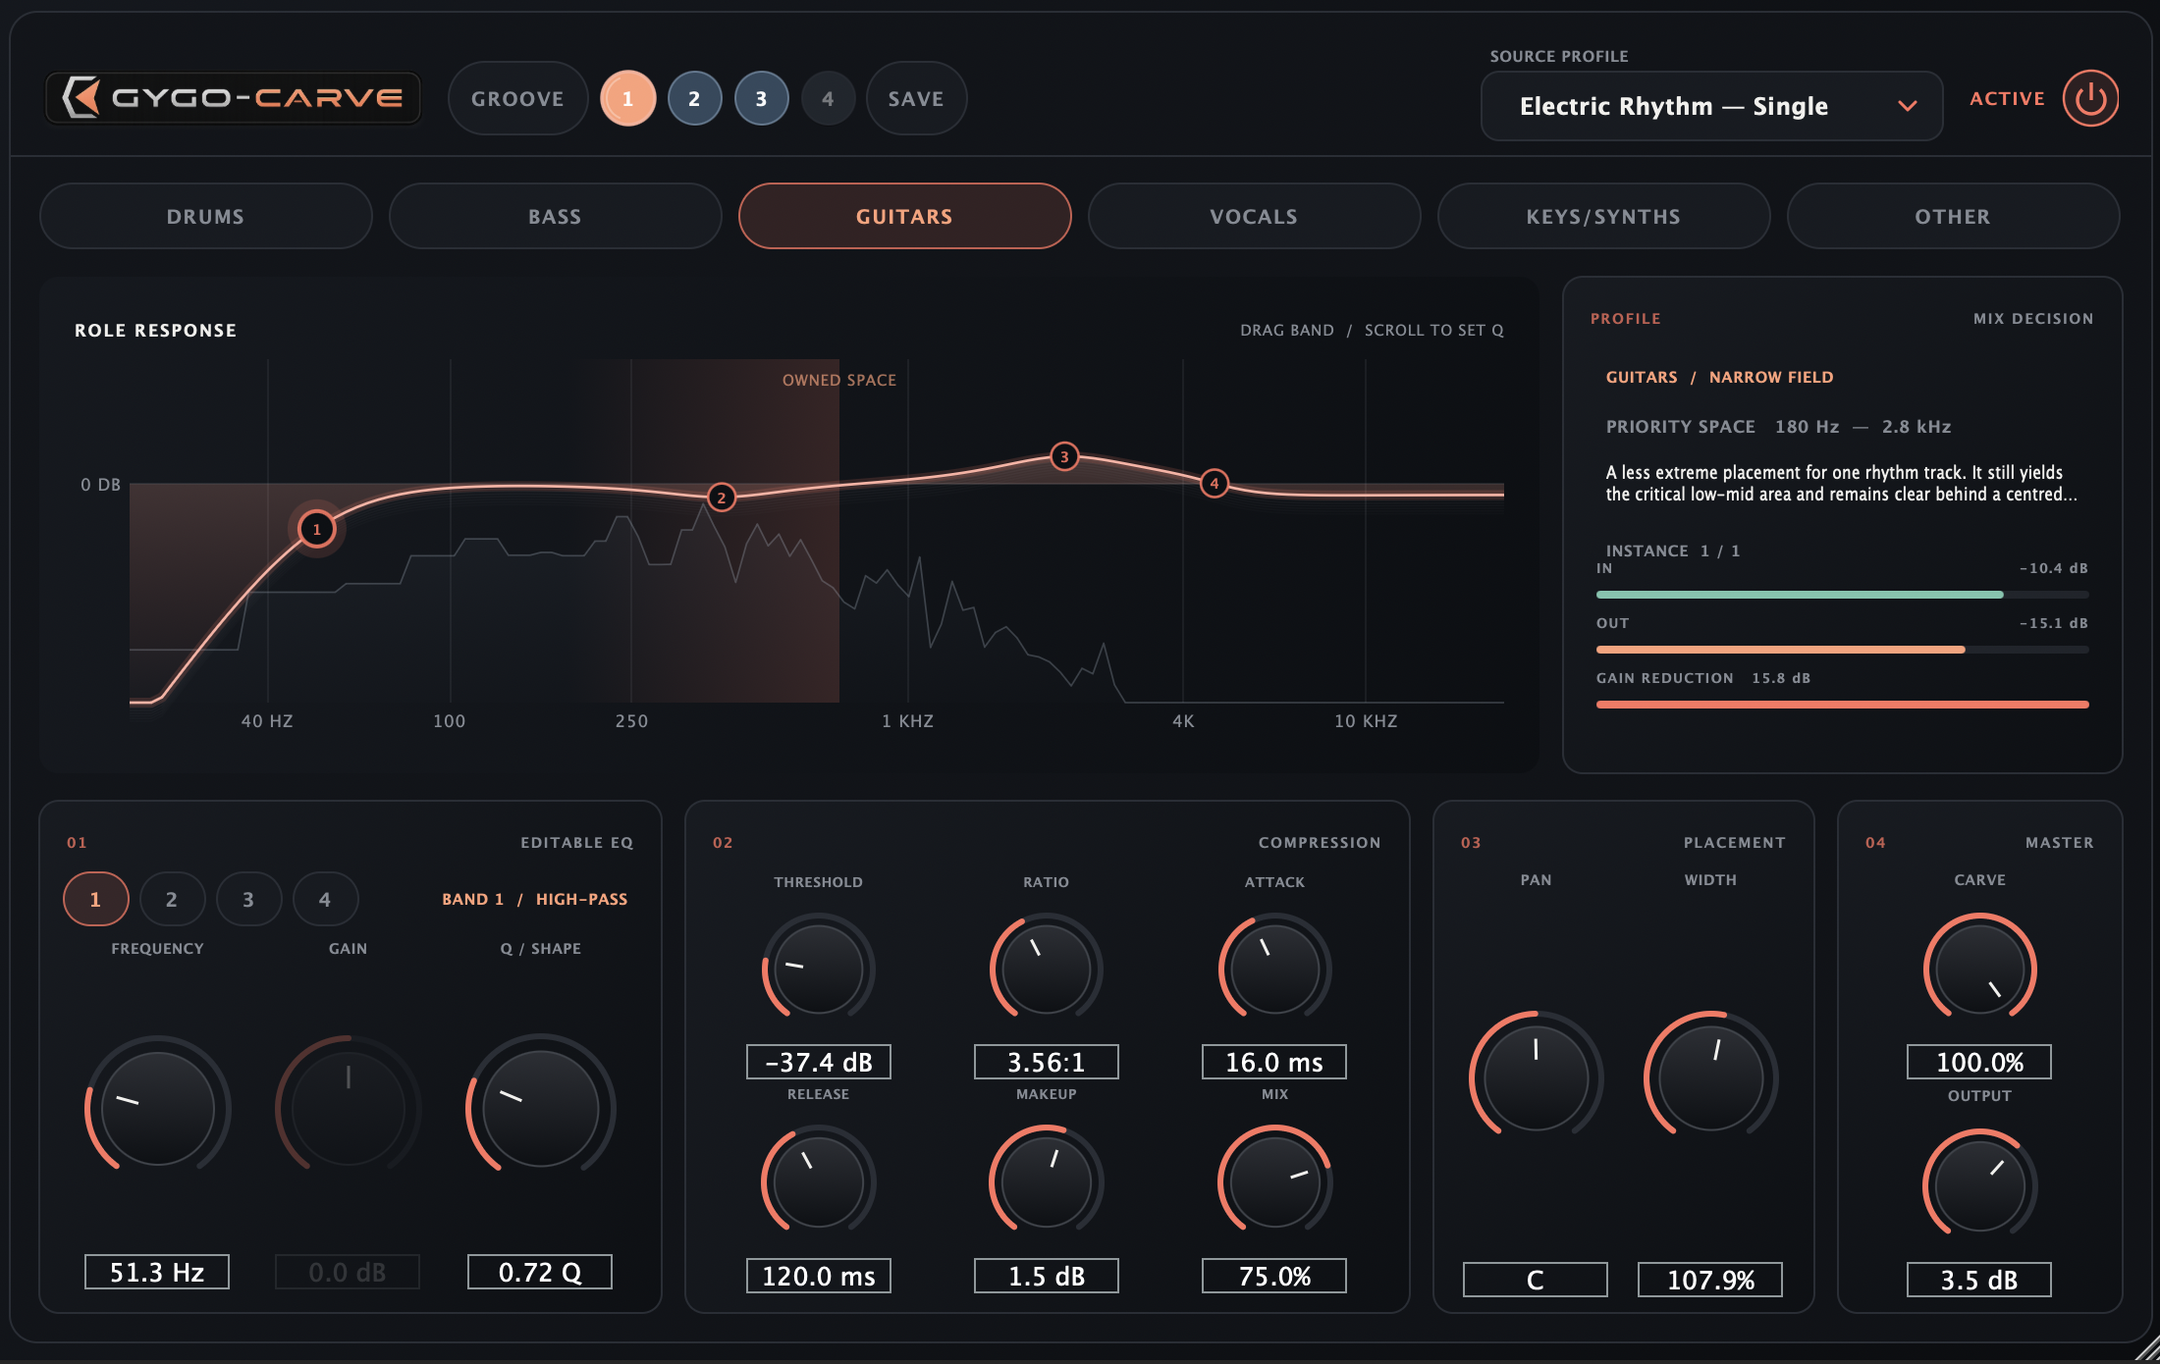
Task: Click the IN level meter bar
Action: 1842,595
